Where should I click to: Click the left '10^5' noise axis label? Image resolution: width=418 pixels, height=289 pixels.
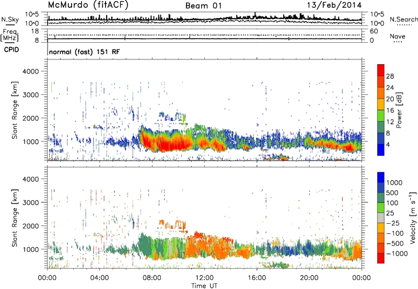(x=32, y=14)
